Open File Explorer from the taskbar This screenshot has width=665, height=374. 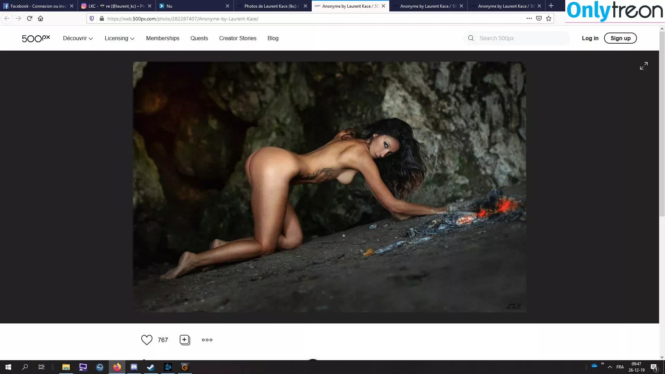pos(66,367)
